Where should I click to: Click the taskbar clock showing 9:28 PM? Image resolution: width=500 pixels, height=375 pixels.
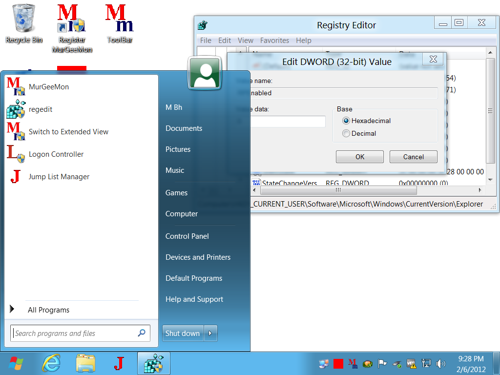tap(471, 364)
